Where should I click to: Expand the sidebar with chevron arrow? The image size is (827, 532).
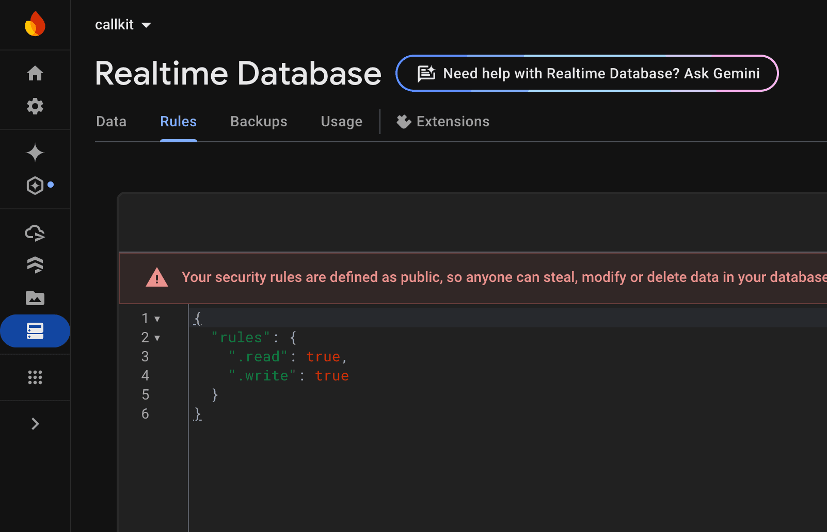coord(35,424)
